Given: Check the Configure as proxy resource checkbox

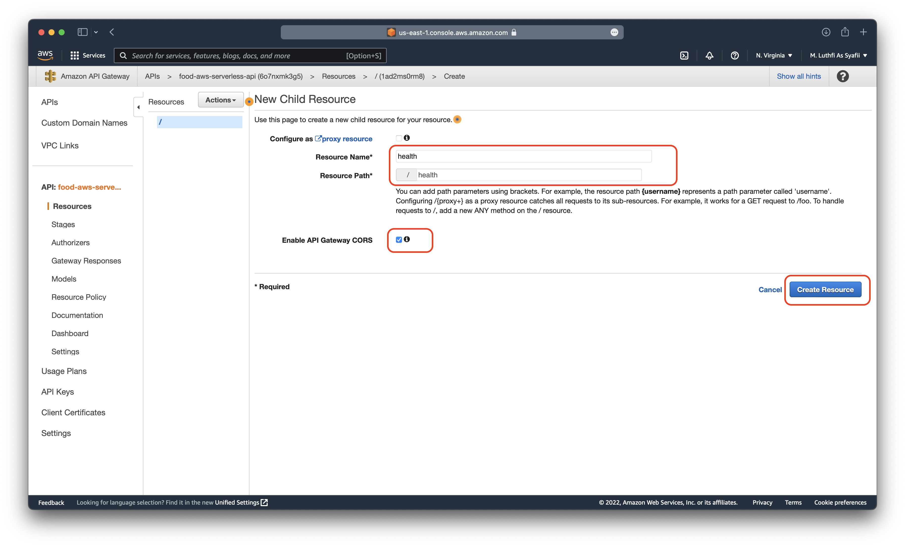Looking at the screenshot, I should click(x=398, y=138).
